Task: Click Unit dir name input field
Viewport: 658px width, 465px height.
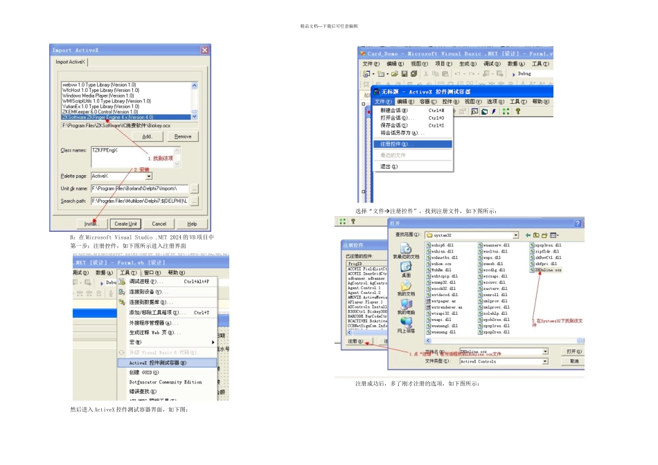Action: pyautogui.click(x=139, y=189)
